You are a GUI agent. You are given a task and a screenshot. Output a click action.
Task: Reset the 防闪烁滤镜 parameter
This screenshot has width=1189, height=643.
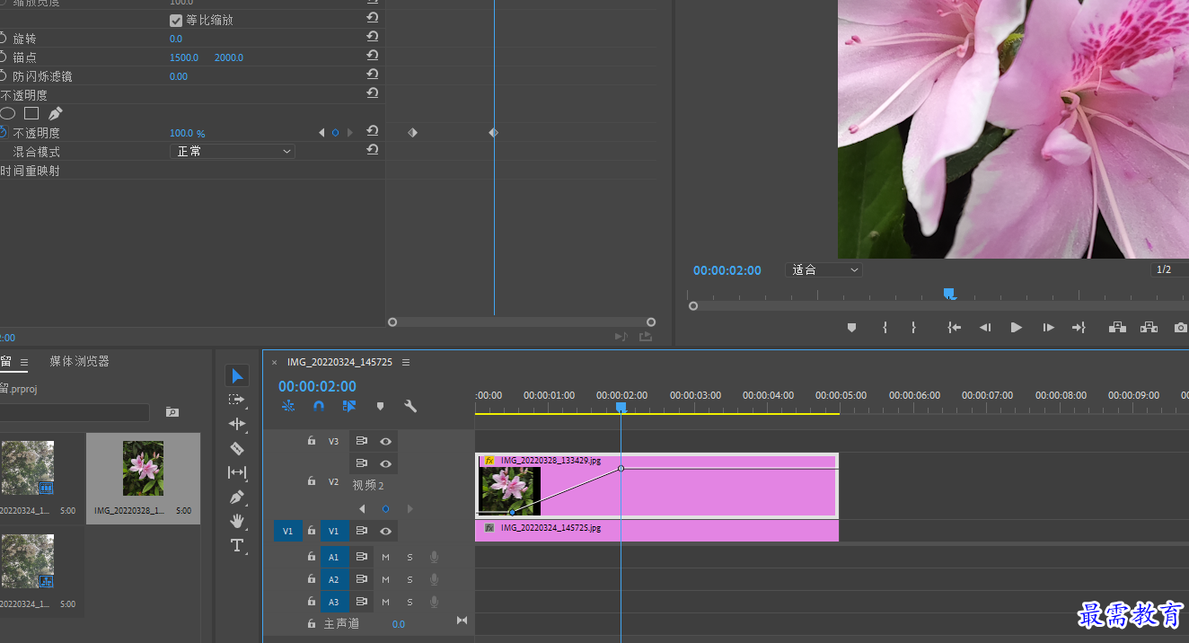click(x=372, y=75)
